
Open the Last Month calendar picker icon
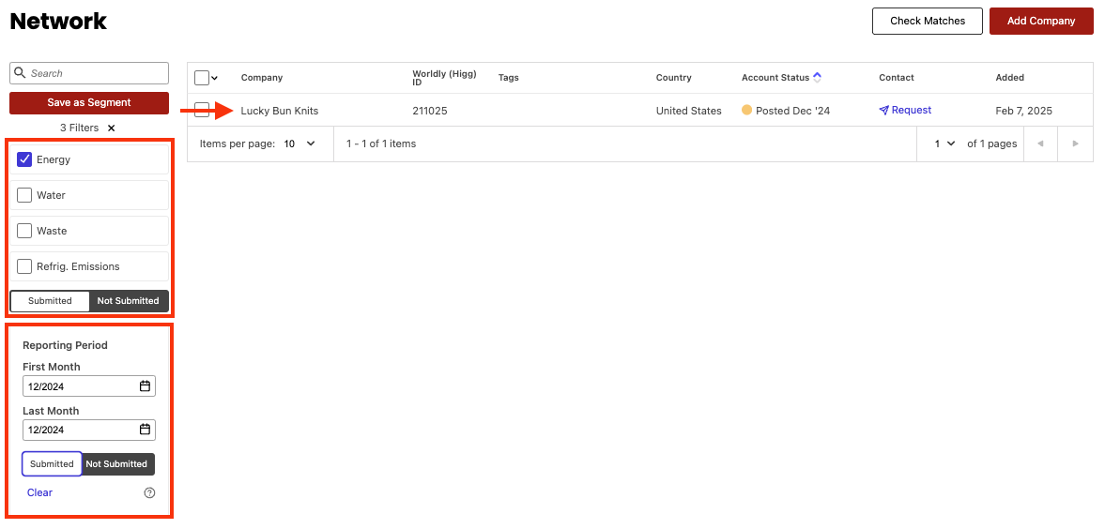pos(145,430)
